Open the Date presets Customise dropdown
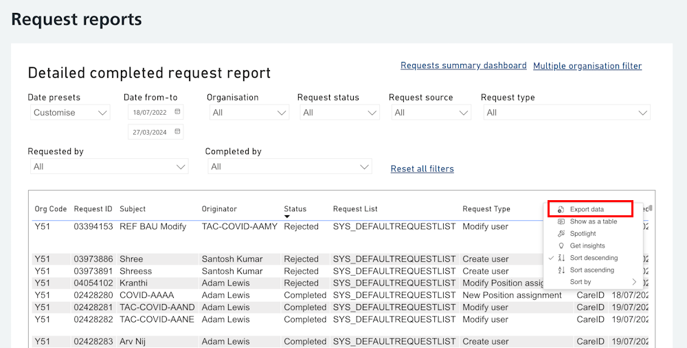Viewport: 687px width, 348px height. point(70,112)
